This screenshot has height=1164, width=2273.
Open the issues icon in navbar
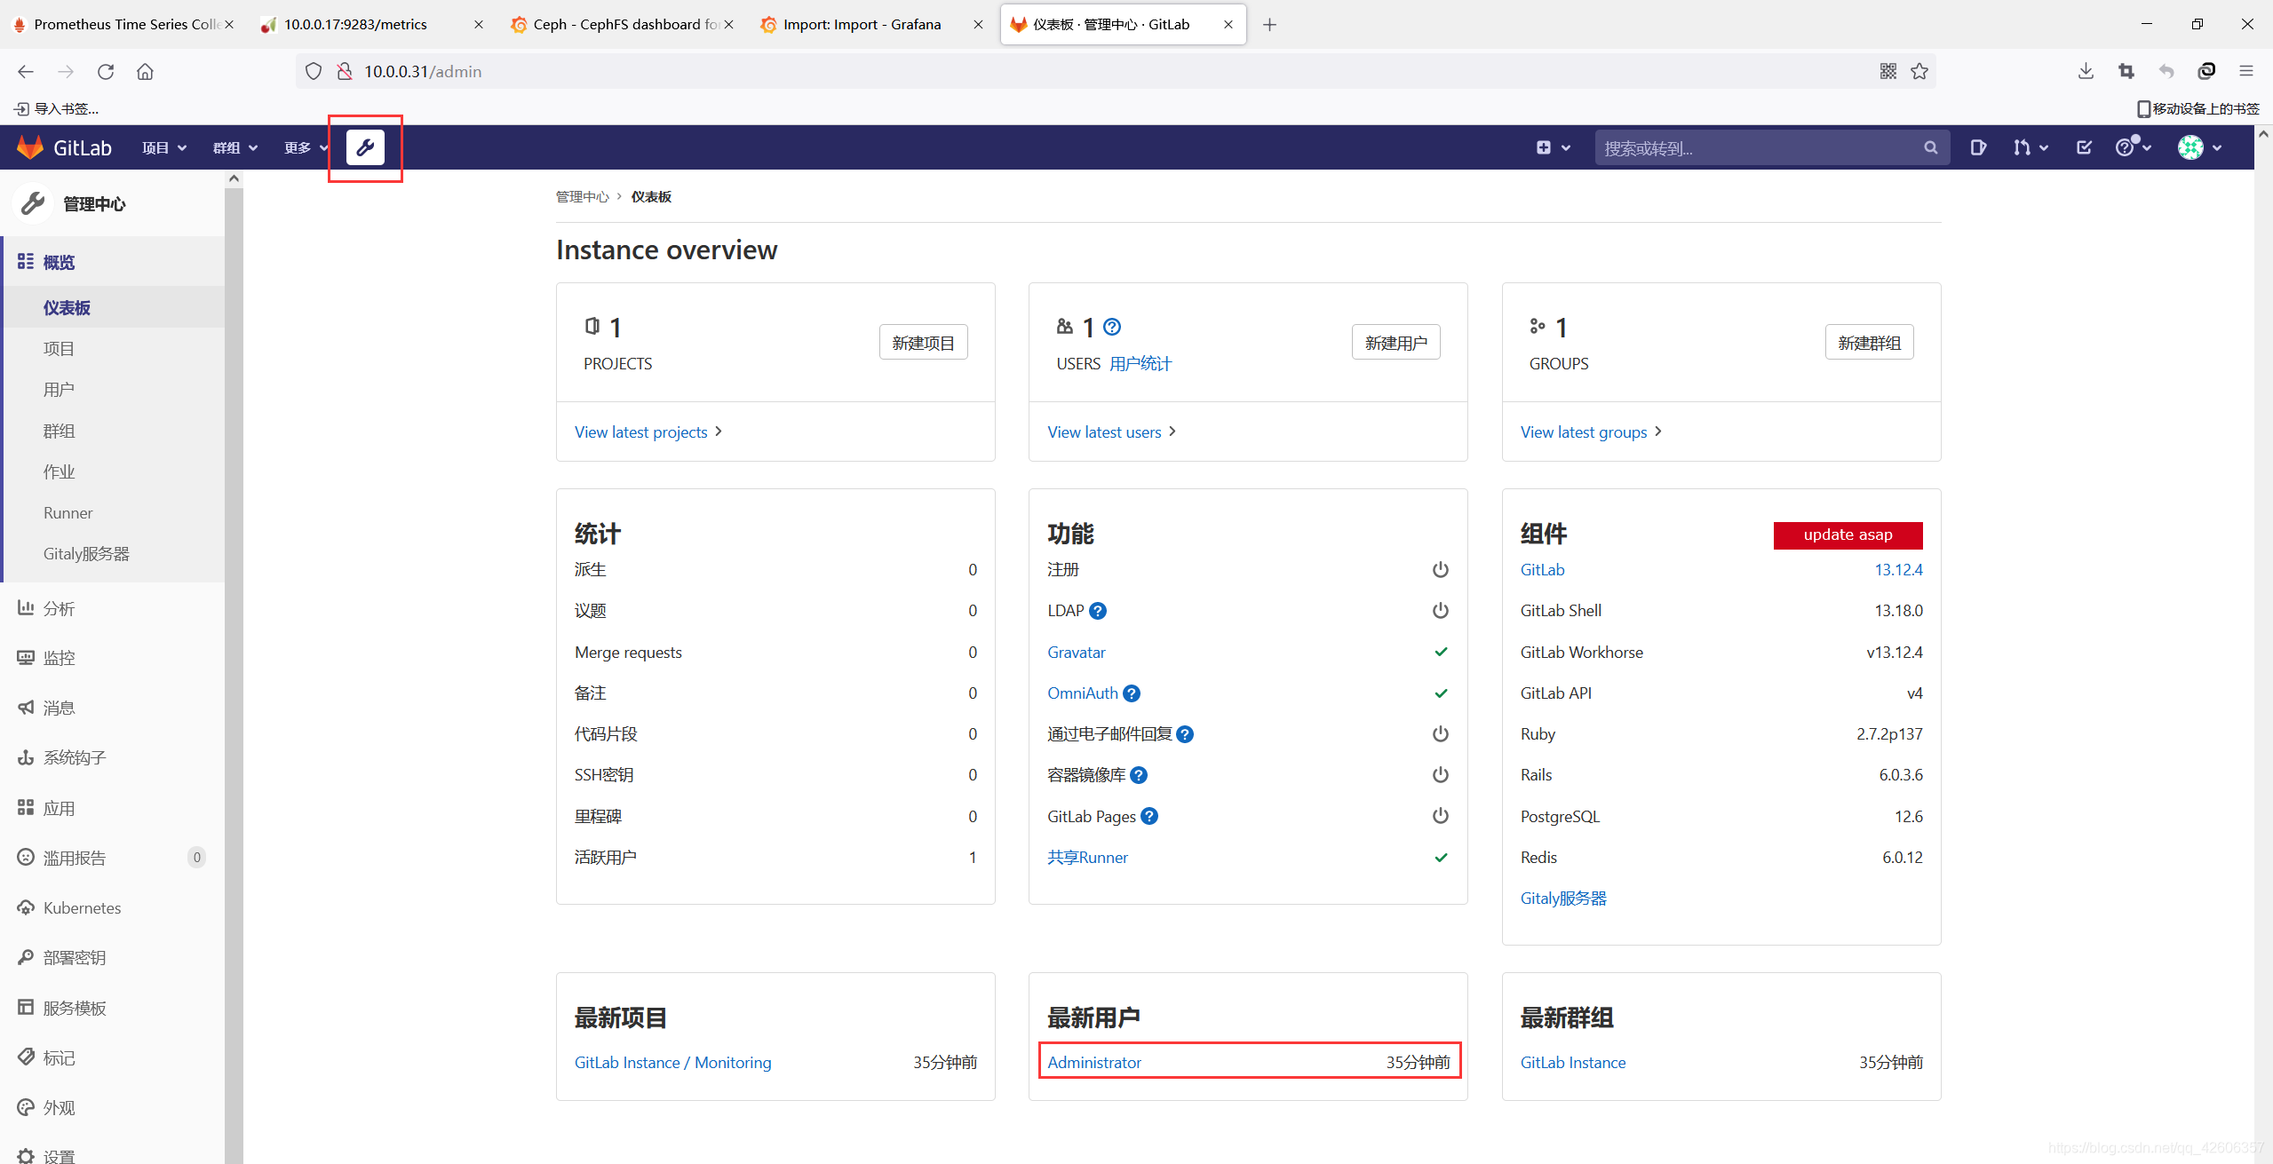click(x=1977, y=147)
